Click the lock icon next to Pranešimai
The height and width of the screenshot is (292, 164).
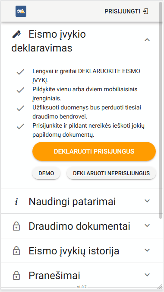click(x=16, y=275)
